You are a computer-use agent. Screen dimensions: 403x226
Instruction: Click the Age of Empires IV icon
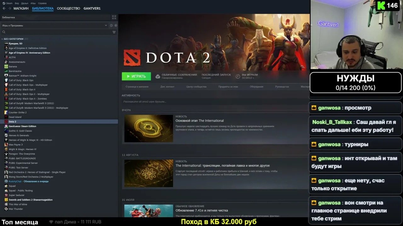click(6, 53)
